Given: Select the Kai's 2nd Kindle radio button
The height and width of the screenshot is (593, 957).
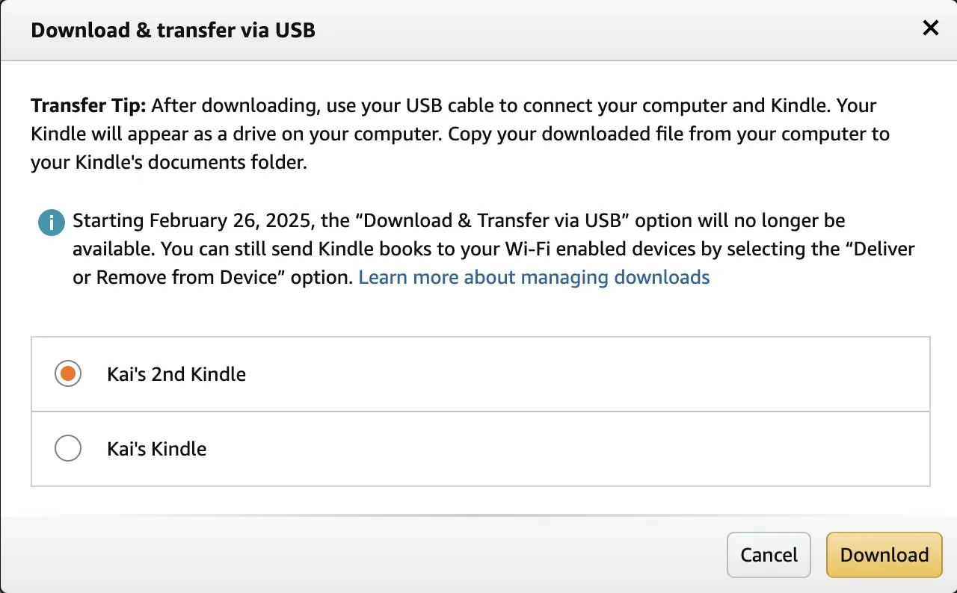Looking at the screenshot, I should [68, 373].
